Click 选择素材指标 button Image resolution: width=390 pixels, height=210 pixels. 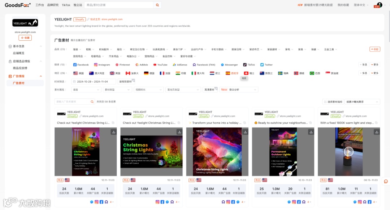pyautogui.click(x=333, y=102)
